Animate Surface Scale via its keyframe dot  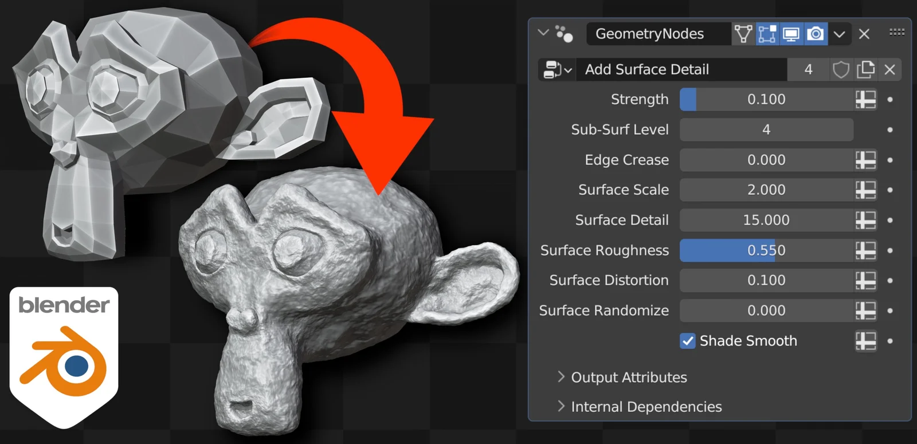pos(890,190)
